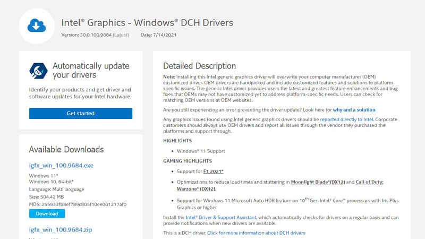Click the Date: 7/14/2021 text
The width and height of the screenshot is (425, 239).
point(158,35)
